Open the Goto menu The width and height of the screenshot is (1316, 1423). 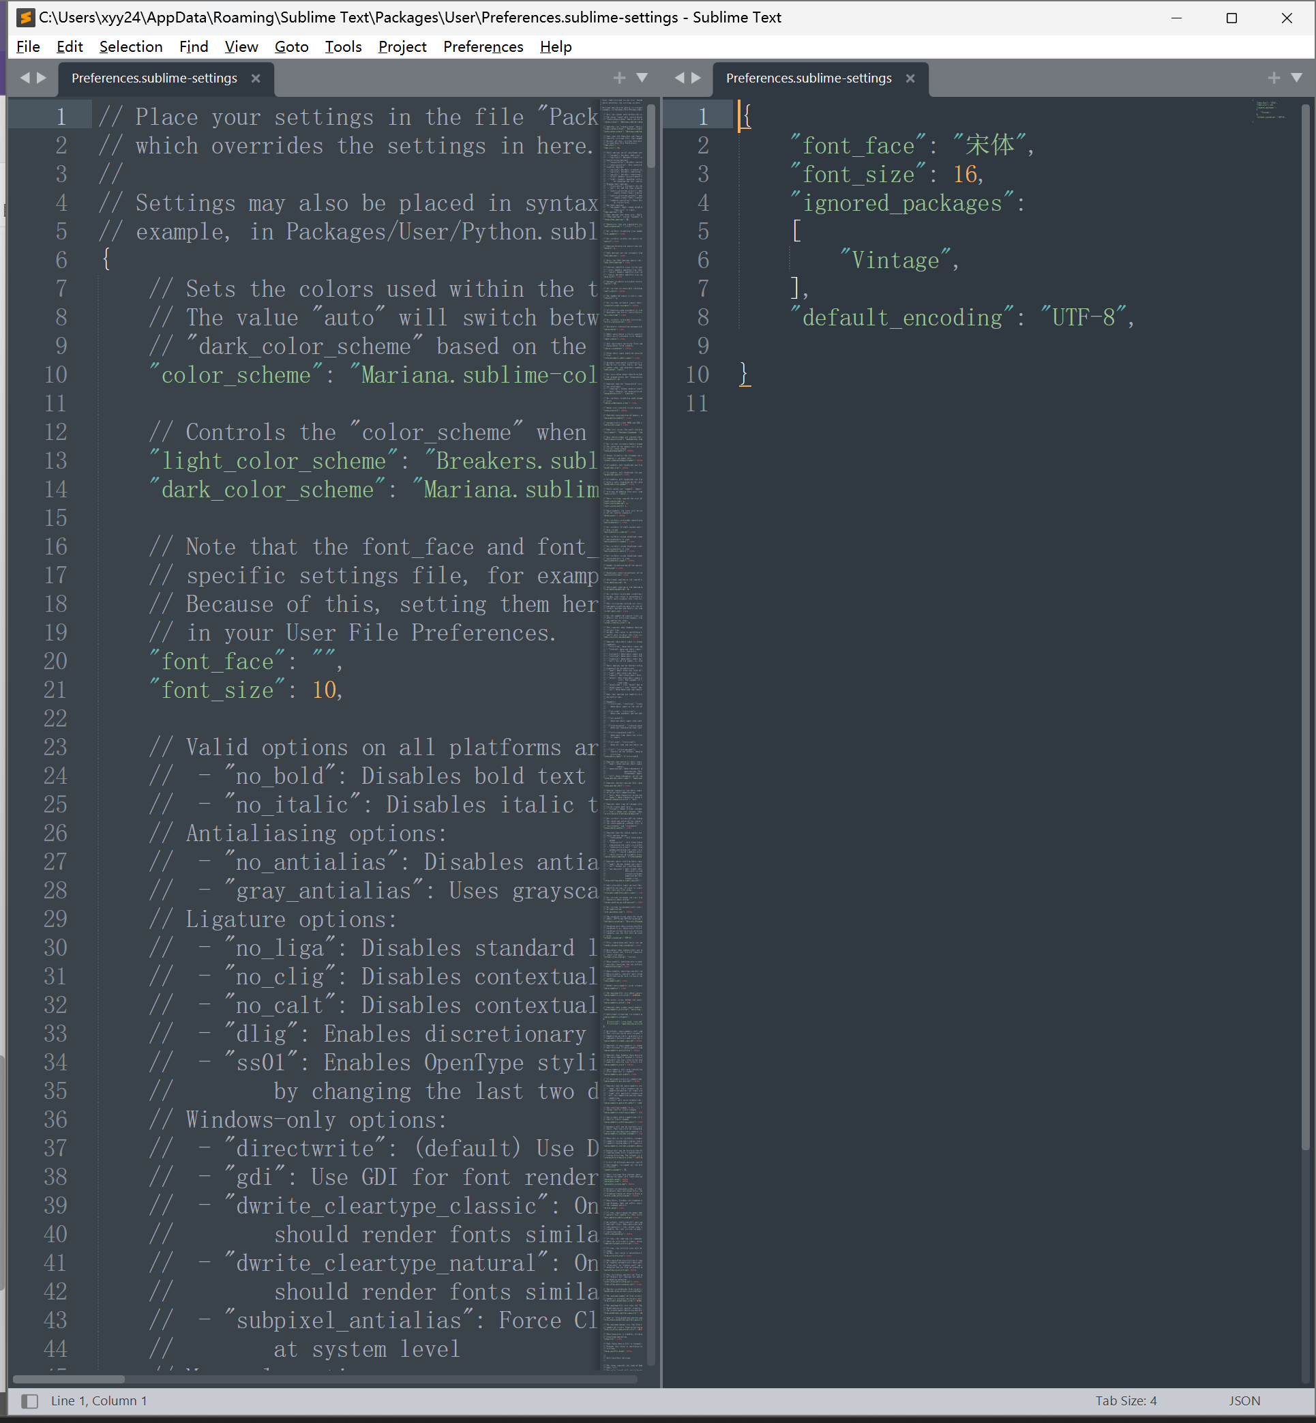(x=291, y=47)
